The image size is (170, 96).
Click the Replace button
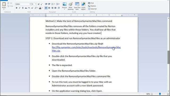click(x=92, y=6)
